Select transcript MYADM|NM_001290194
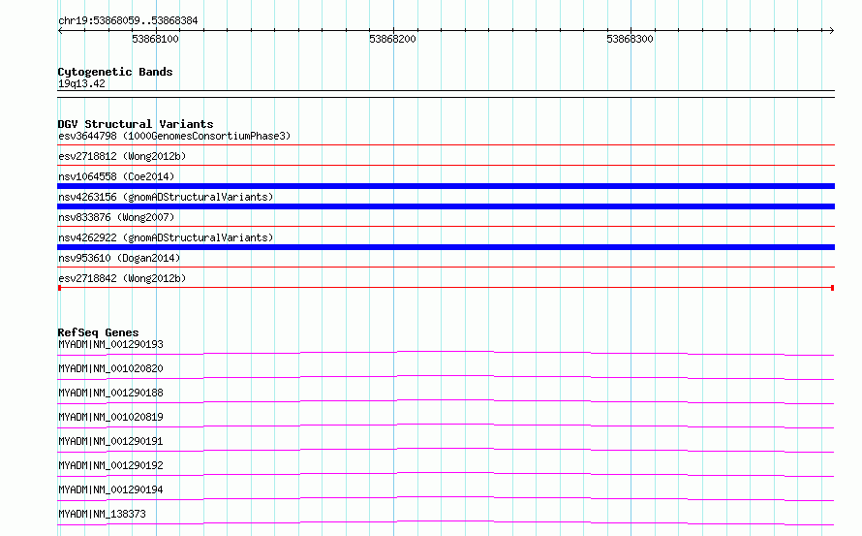Screen dimensions: 862x536 tap(110, 489)
